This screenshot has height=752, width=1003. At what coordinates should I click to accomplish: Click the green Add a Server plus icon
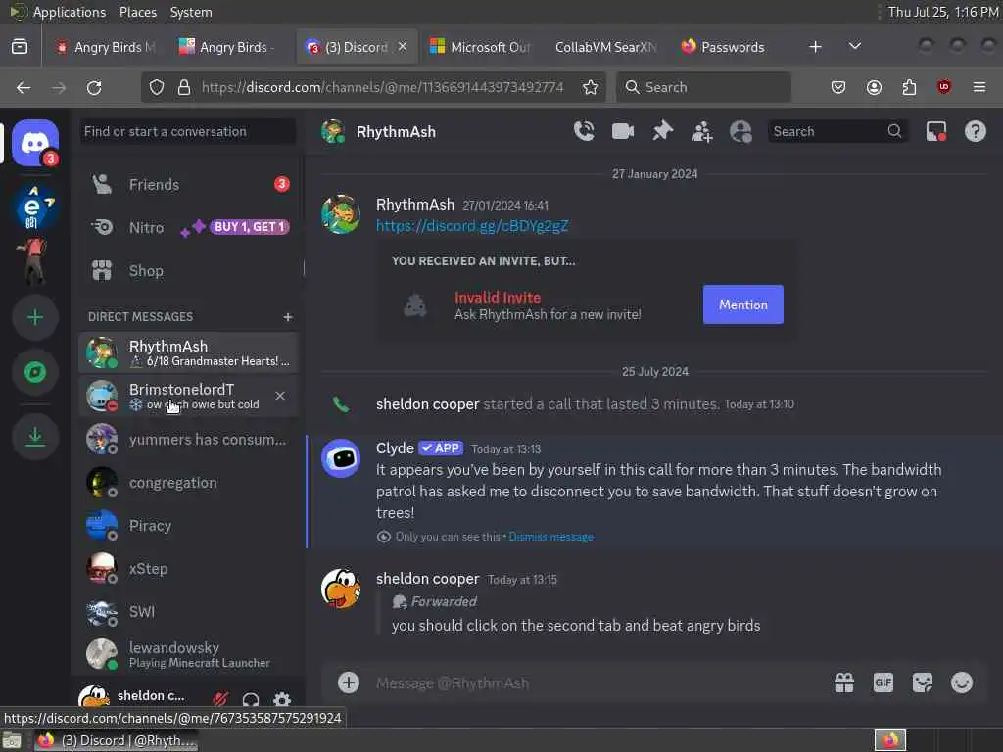35,317
